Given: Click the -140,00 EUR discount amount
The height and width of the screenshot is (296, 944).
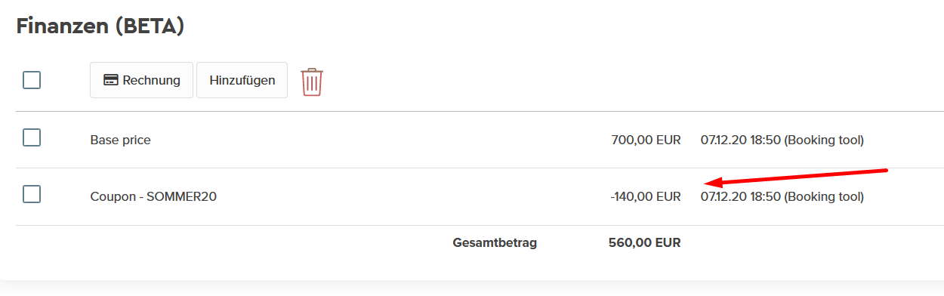Looking at the screenshot, I should point(646,197).
